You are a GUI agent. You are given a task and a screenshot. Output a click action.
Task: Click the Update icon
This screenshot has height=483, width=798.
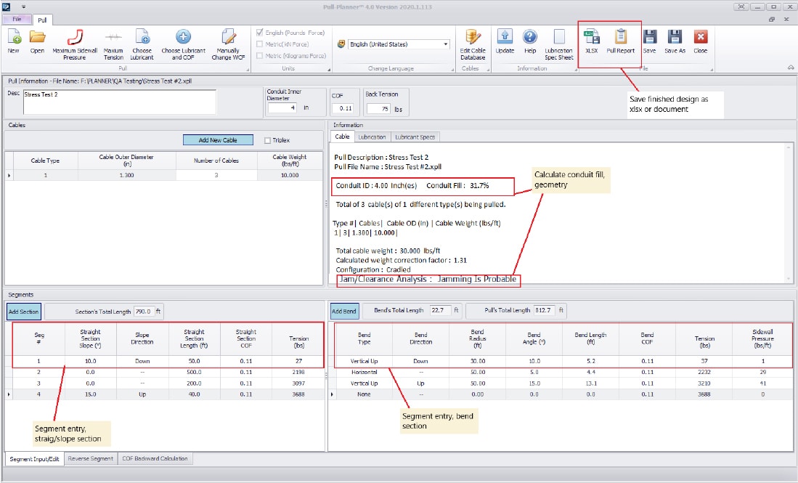(x=505, y=41)
